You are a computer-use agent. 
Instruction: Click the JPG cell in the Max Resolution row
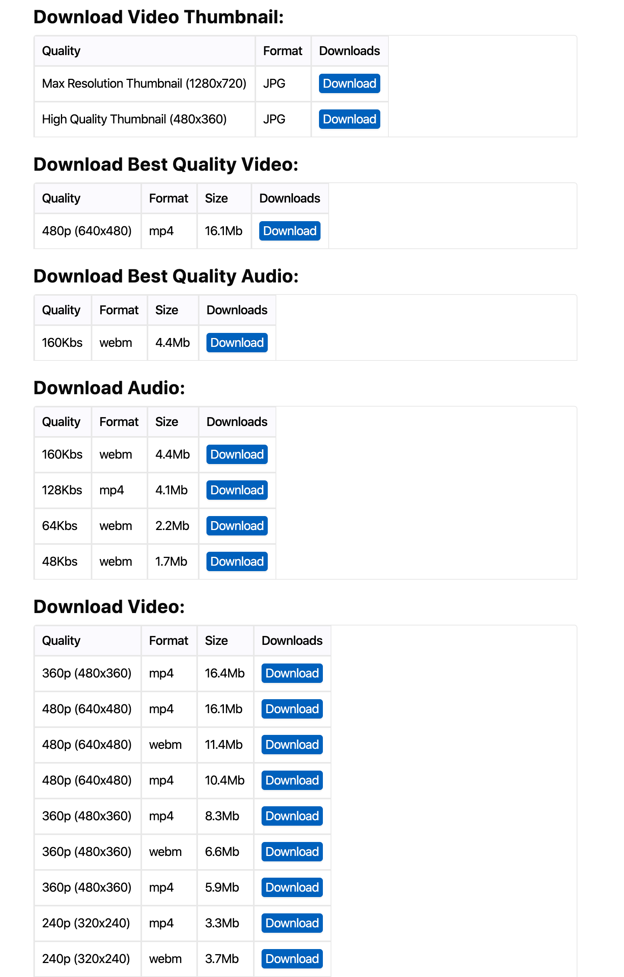point(283,83)
